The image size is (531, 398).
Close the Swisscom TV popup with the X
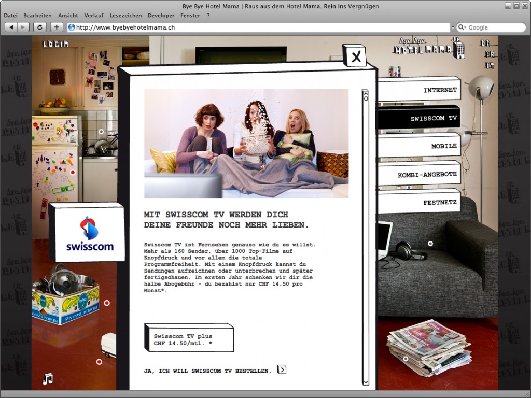355,56
